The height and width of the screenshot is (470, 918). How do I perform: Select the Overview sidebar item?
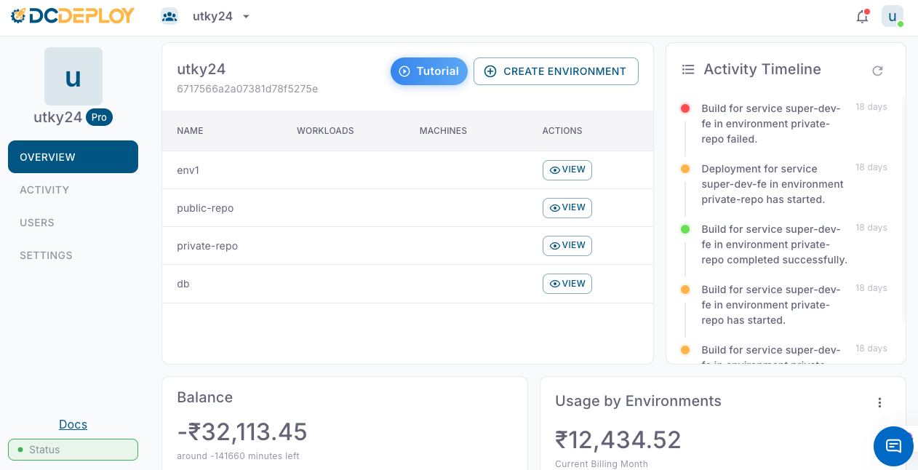(73, 157)
